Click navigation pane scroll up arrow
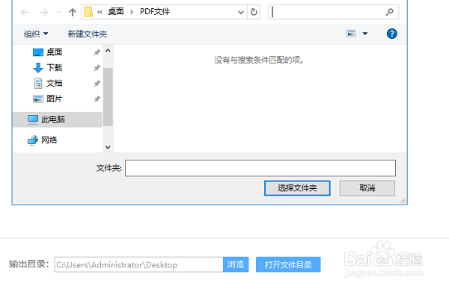The height and width of the screenshot is (289, 449). [x=108, y=51]
